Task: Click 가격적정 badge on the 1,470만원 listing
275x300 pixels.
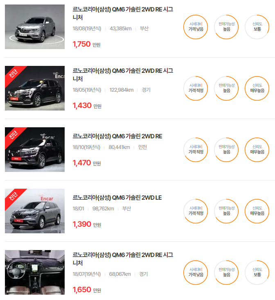Action: point(196,150)
